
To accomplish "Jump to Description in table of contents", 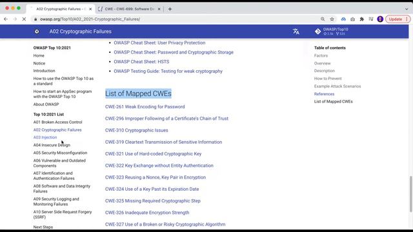I will (324, 71).
